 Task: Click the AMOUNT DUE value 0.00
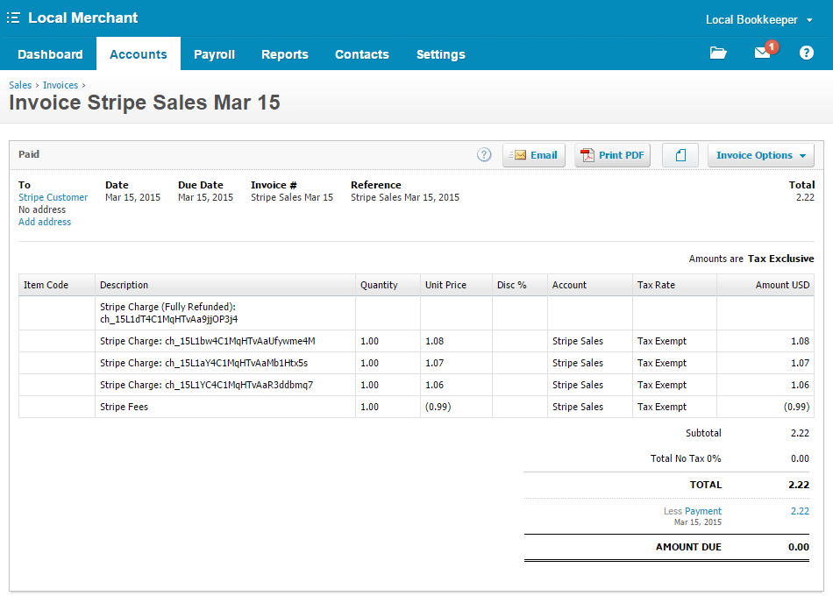799,547
